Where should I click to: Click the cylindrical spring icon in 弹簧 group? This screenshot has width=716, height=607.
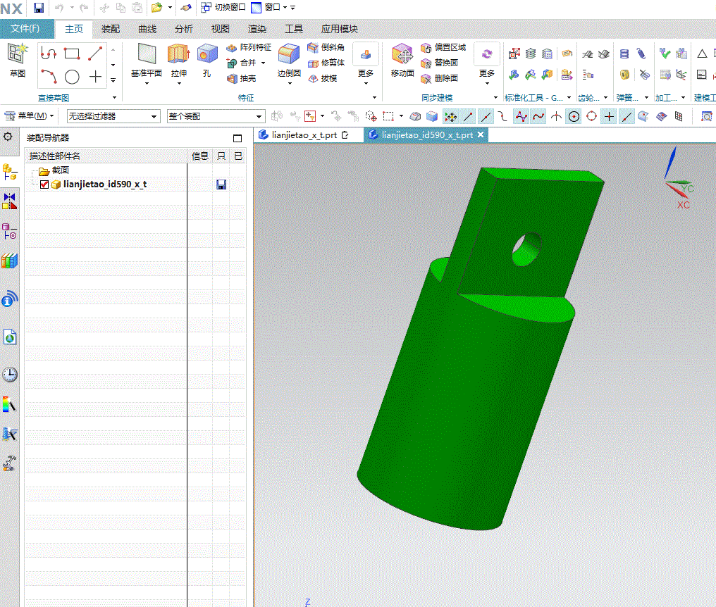(x=624, y=54)
